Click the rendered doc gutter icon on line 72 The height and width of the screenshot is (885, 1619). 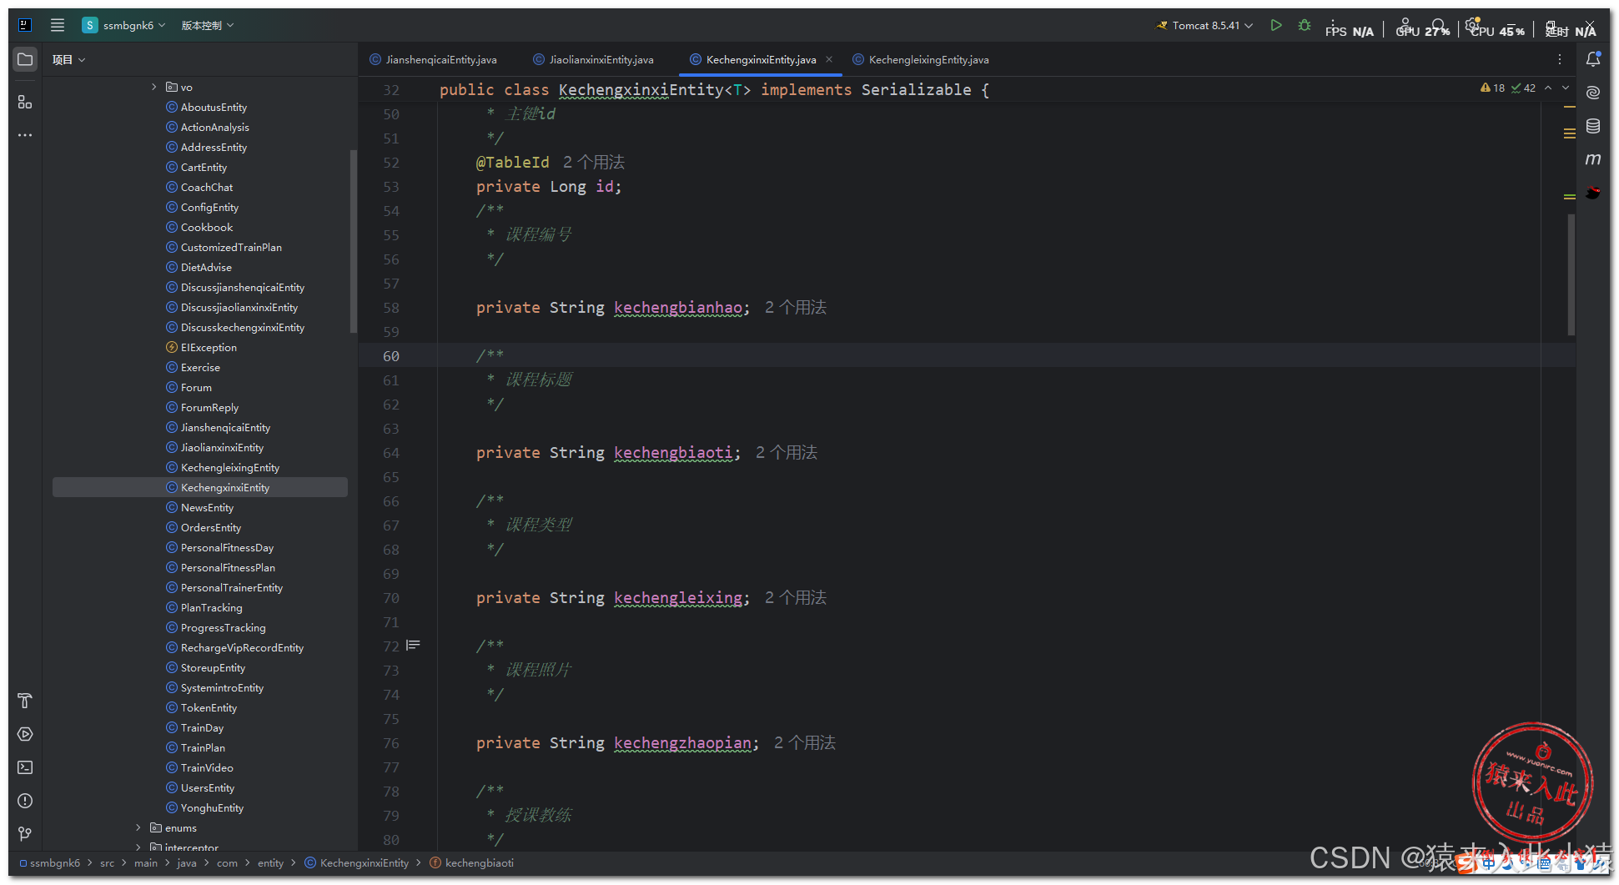413,646
